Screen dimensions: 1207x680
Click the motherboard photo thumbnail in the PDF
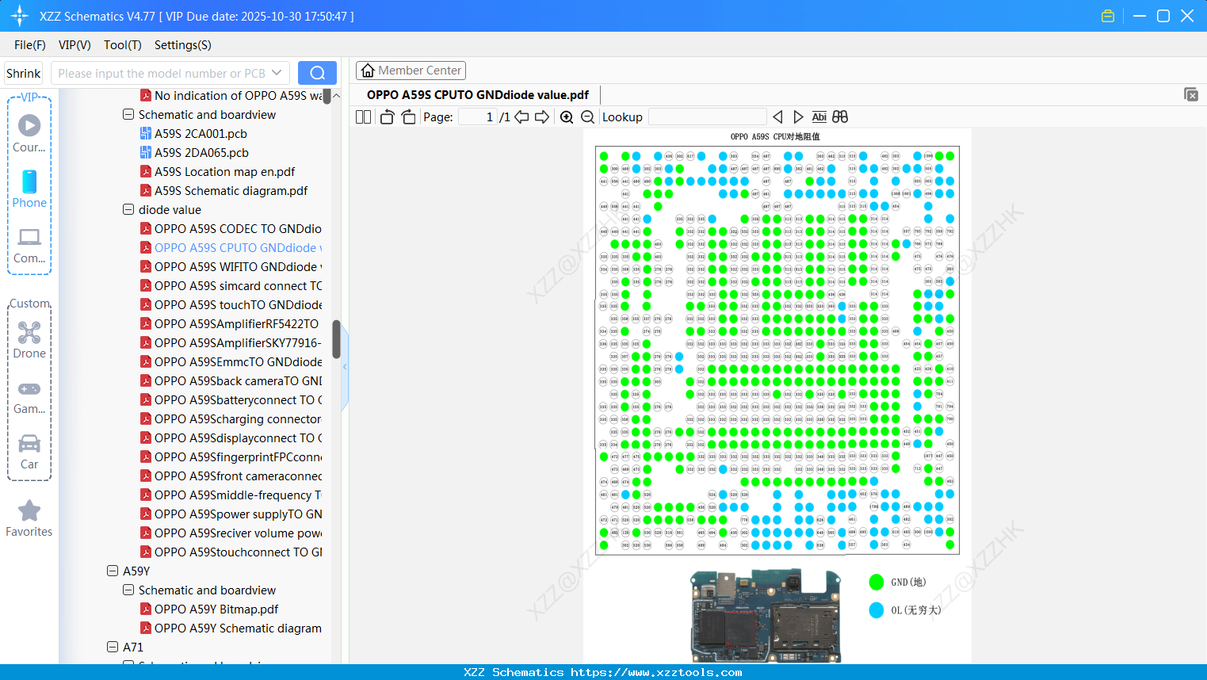click(x=766, y=616)
